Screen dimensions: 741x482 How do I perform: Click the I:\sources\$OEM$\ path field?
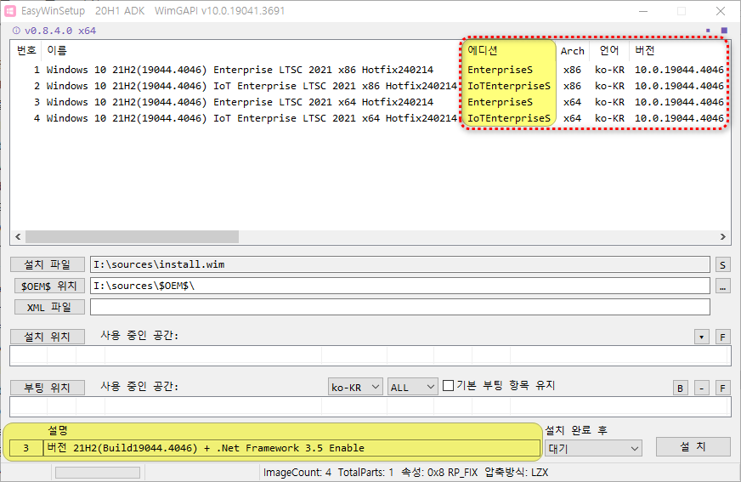pyautogui.click(x=399, y=286)
